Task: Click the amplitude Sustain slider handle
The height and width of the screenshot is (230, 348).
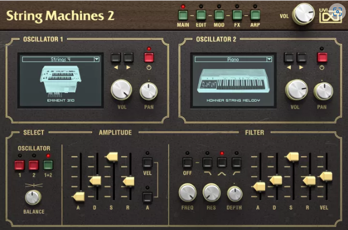Action: (112, 157)
